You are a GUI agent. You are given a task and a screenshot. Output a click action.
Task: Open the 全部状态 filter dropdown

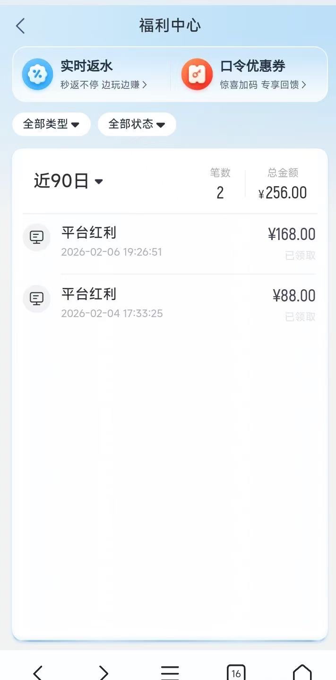[137, 124]
